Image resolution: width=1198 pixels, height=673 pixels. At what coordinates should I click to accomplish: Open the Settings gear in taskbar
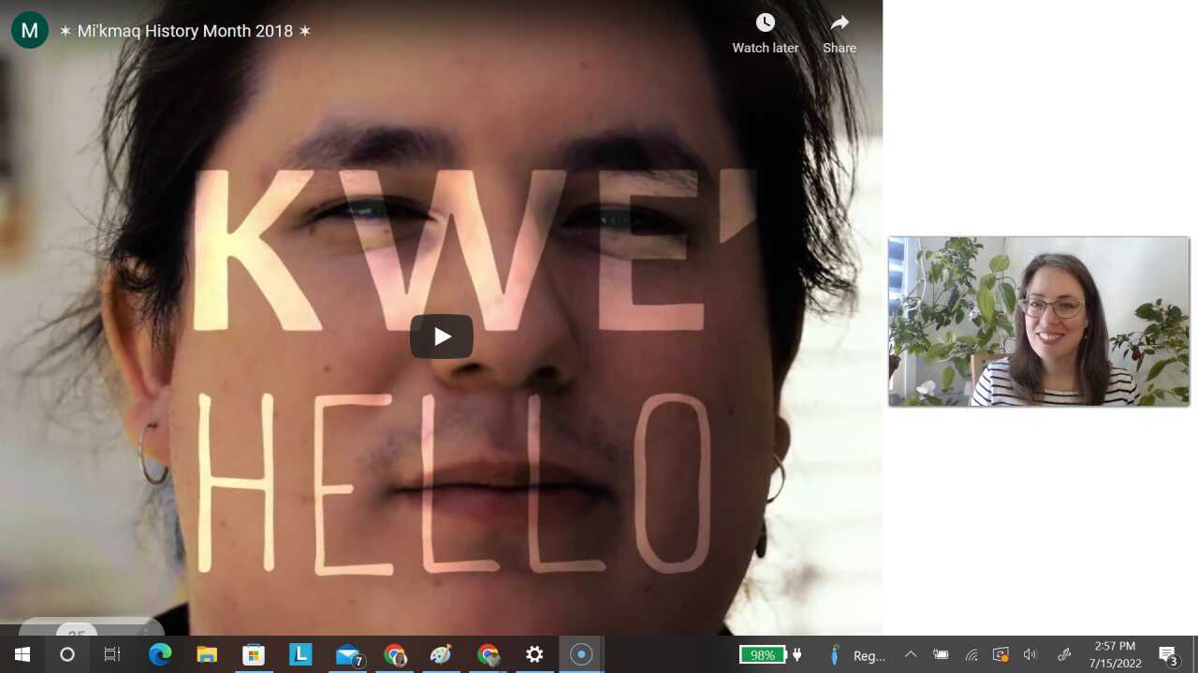[534, 654]
